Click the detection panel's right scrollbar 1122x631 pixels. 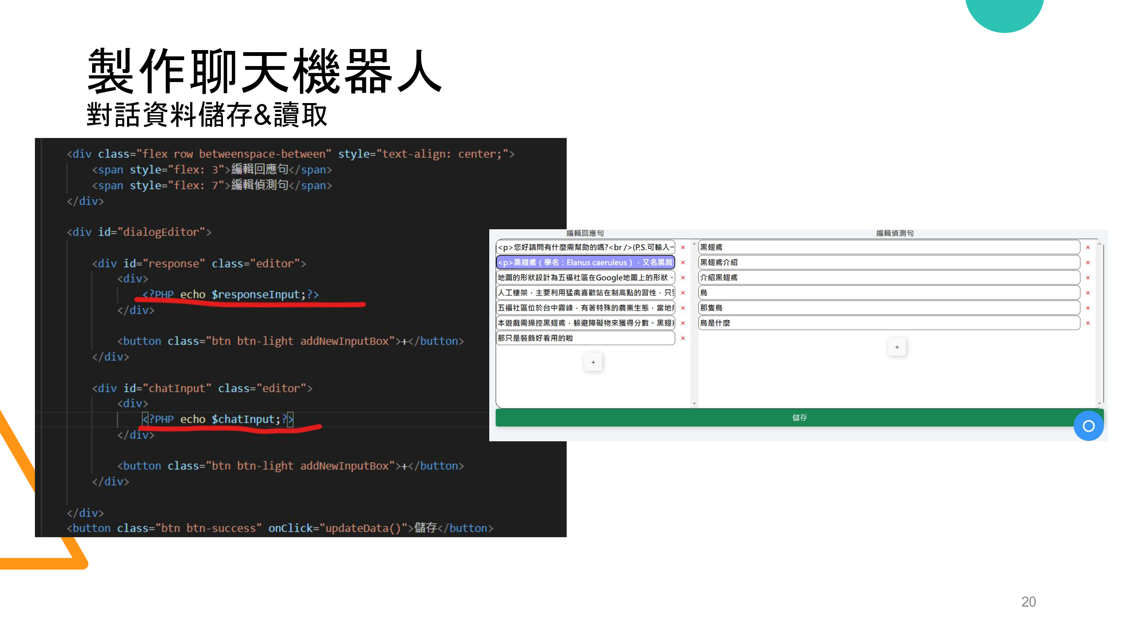(1099, 323)
